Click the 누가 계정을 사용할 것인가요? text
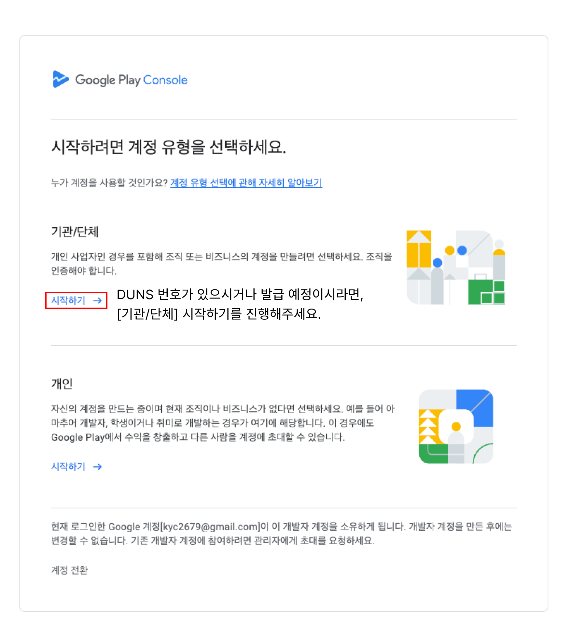The image size is (586, 637). coord(109,183)
